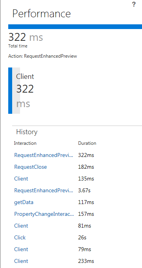Open the RequestEnhancedPreview interaction lasting 3.67s
142x268 pixels.
(44, 190)
